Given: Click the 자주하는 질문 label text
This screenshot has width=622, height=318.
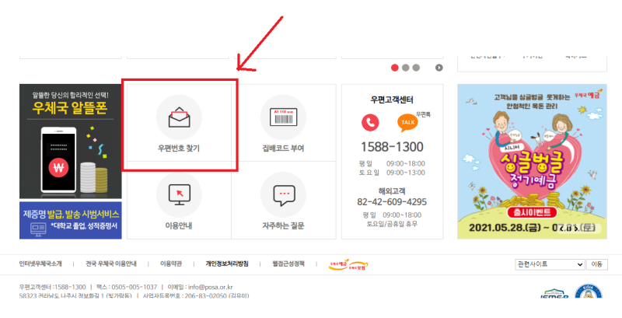Looking at the screenshot, I should 283,225.
